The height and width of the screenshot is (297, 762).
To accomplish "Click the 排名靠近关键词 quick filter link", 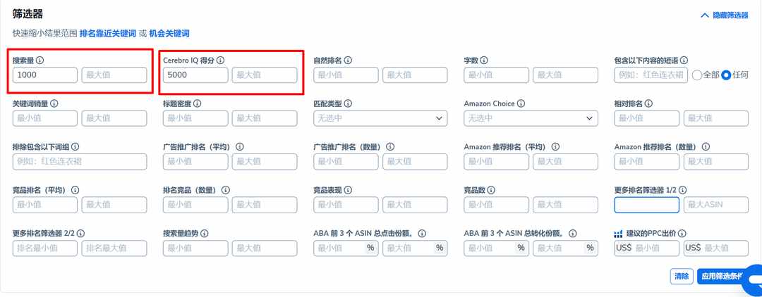I will [x=108, y=34].
